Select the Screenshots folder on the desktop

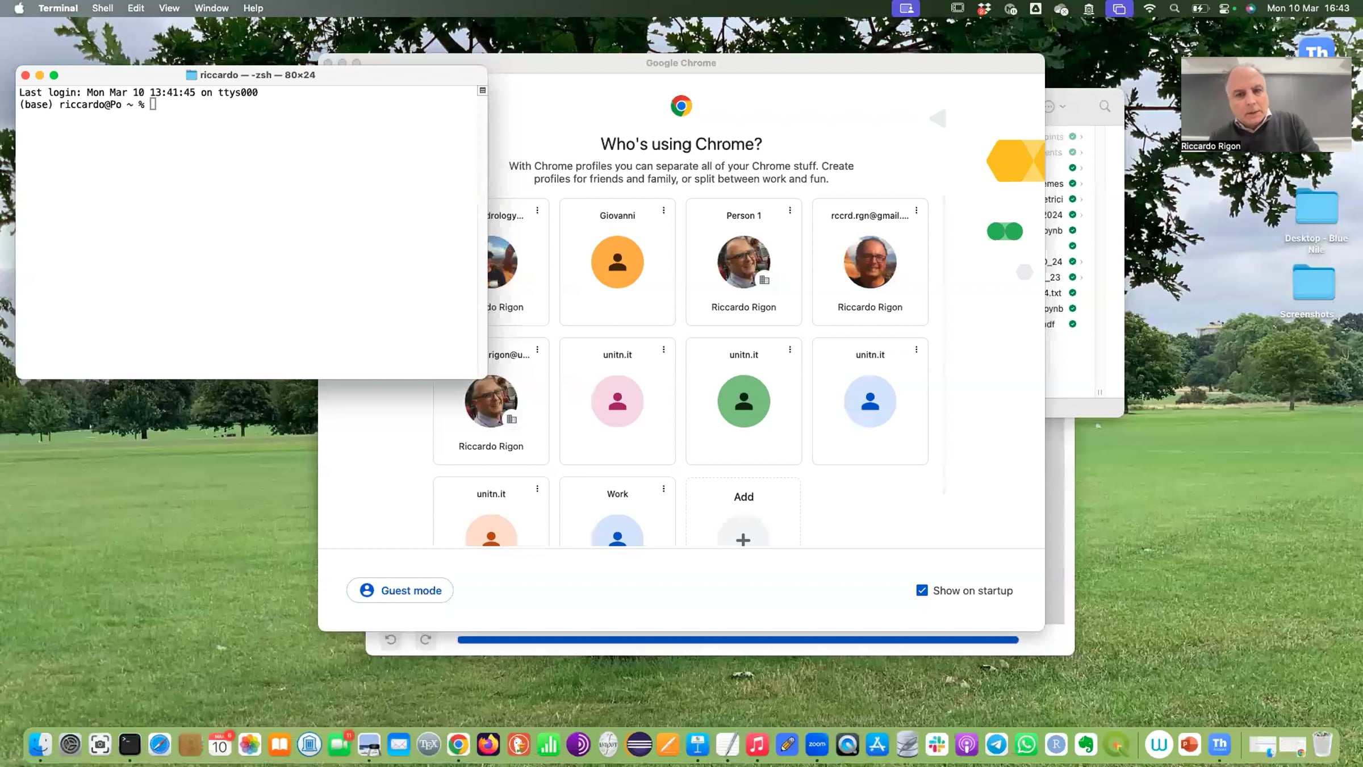(x=1312, y=290)
